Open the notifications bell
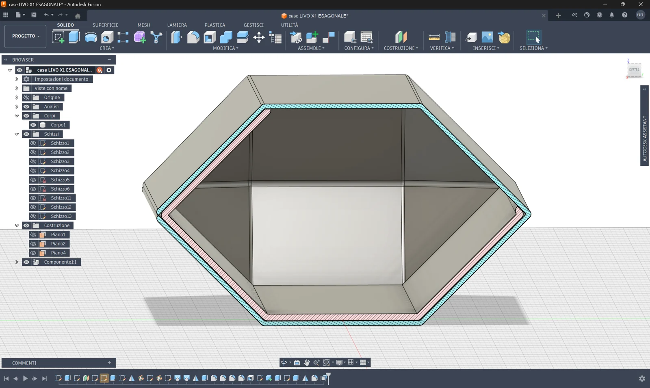This screenshot has height=388, width=650. click(x=612, y=15)
